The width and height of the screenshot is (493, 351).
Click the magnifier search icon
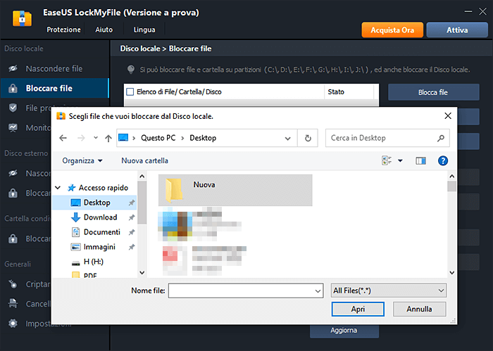(441, 138)
